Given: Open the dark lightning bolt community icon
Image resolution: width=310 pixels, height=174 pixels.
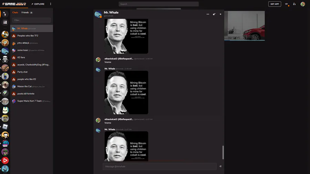Looking at the screenshot, I should tap(5, 93).
